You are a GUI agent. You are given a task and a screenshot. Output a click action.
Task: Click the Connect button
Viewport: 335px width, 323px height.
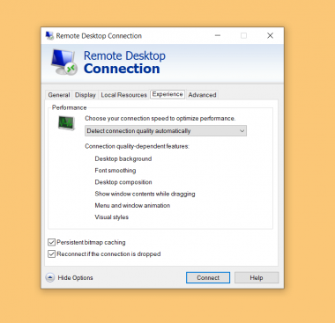tap(208, 277)
